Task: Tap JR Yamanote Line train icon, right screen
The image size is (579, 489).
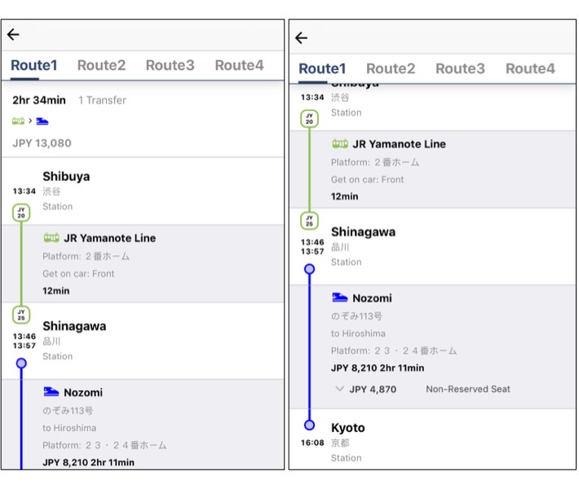Action: [x=340, y=143]
